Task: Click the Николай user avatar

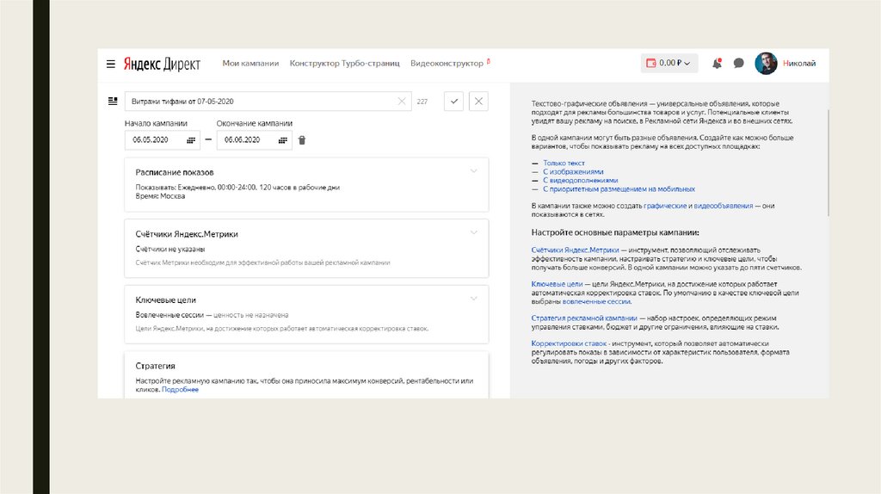Action: (766, 64)
